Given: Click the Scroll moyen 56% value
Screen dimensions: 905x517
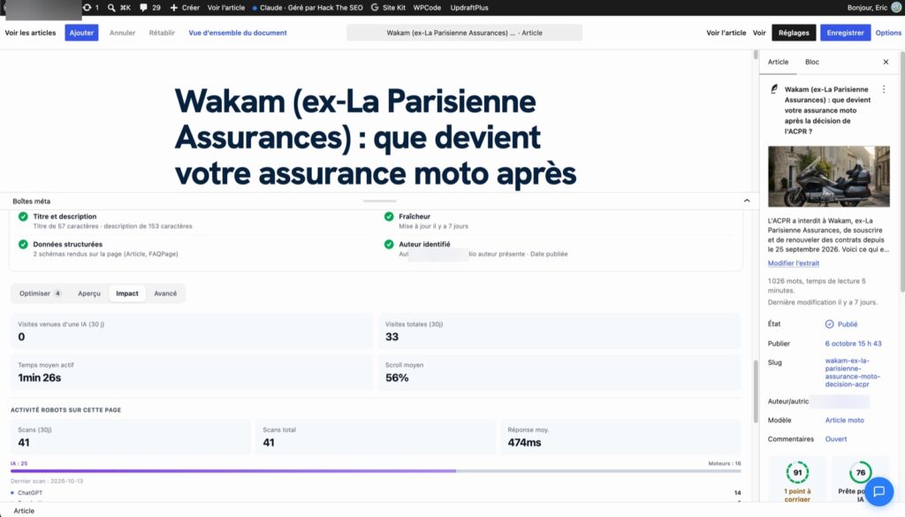Looking at the screenshot, I should [397, 378].
